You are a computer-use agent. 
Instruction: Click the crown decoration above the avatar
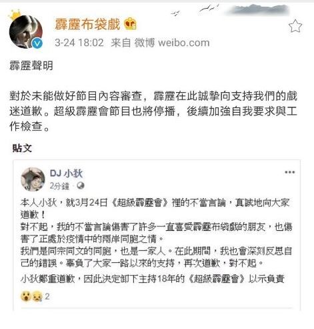coord(15,15)
